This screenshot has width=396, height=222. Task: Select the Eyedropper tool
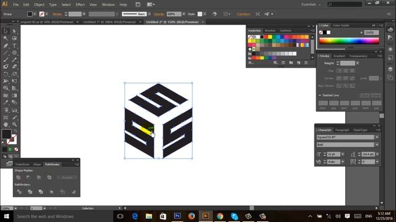(6, 102)
